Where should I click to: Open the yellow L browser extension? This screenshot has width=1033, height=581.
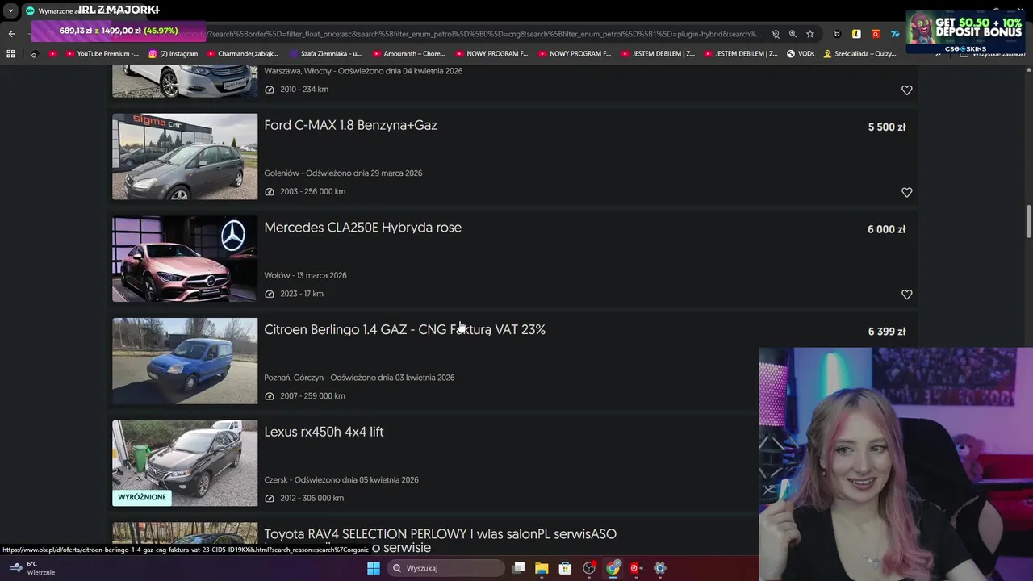pyautogui.click(x=856, y=34)
